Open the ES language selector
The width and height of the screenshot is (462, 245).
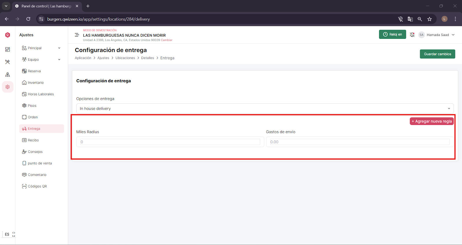pos(7,234)
